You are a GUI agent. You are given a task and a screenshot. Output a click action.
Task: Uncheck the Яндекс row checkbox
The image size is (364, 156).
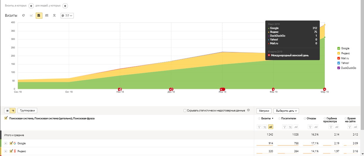tap(11, 151)
